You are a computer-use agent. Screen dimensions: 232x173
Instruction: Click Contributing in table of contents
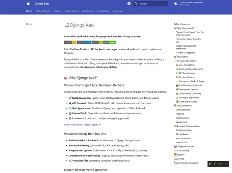click(181, 151)
